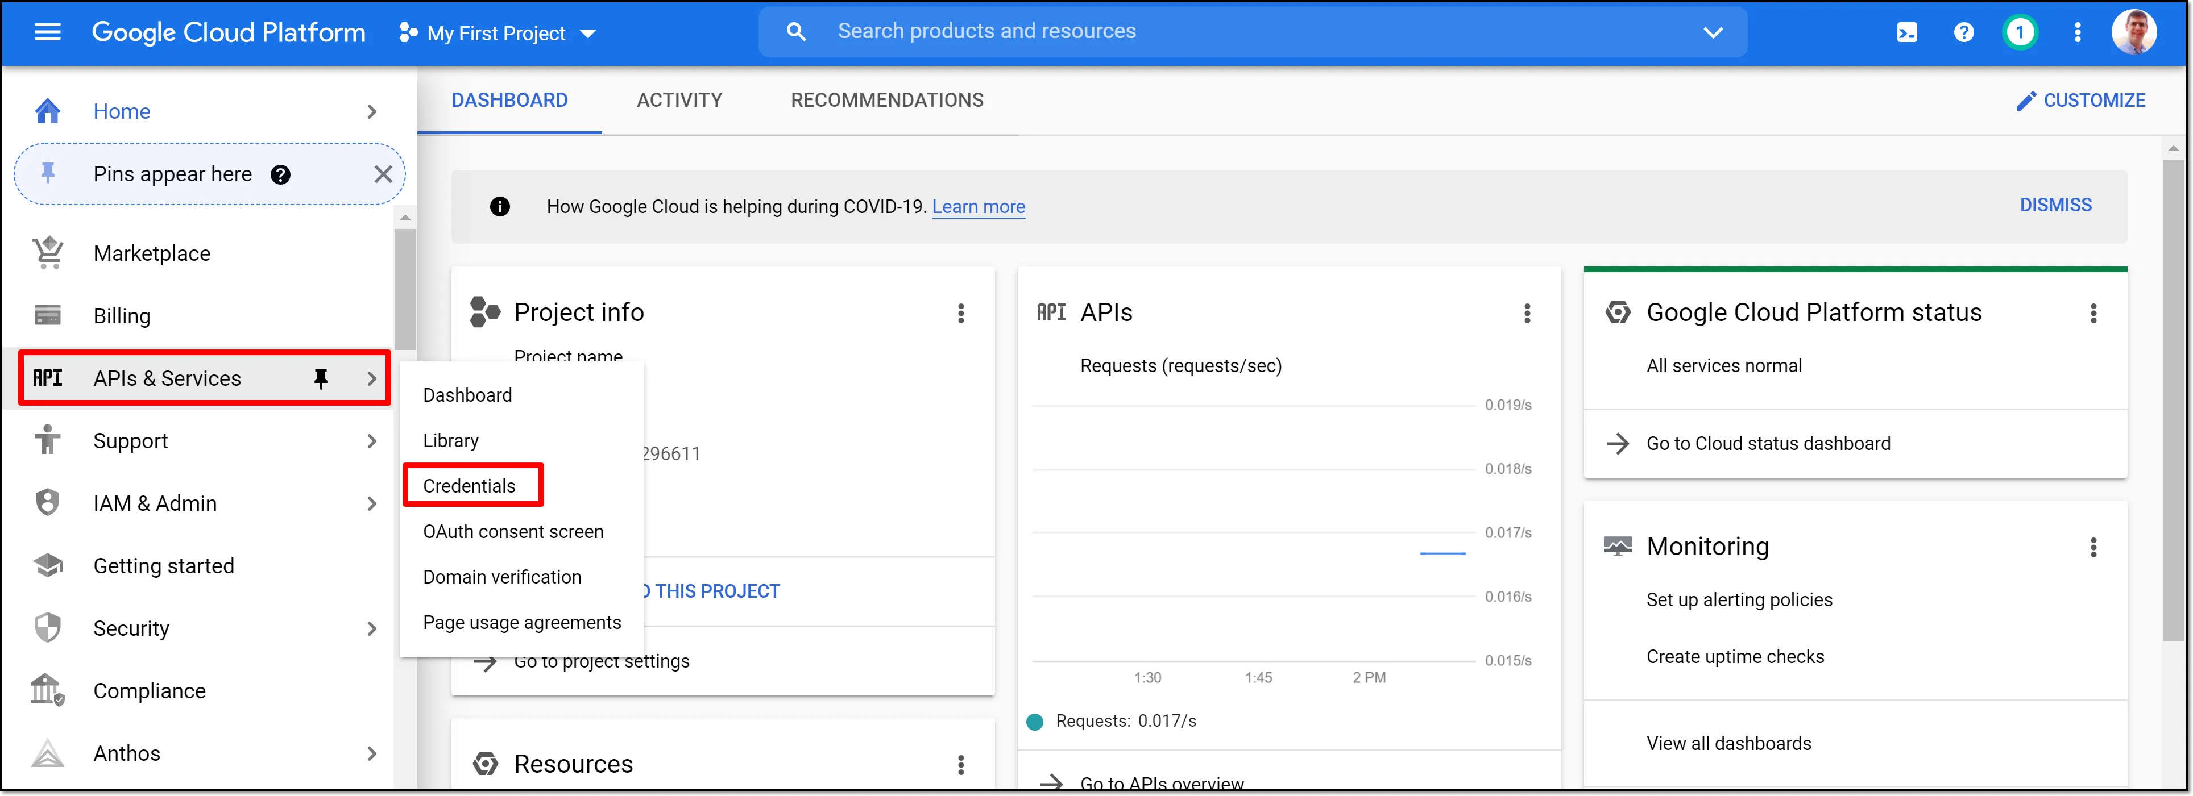Screen dimensions: 2193x796
Task: Follow the Learn more link
Action: (978, 207)
